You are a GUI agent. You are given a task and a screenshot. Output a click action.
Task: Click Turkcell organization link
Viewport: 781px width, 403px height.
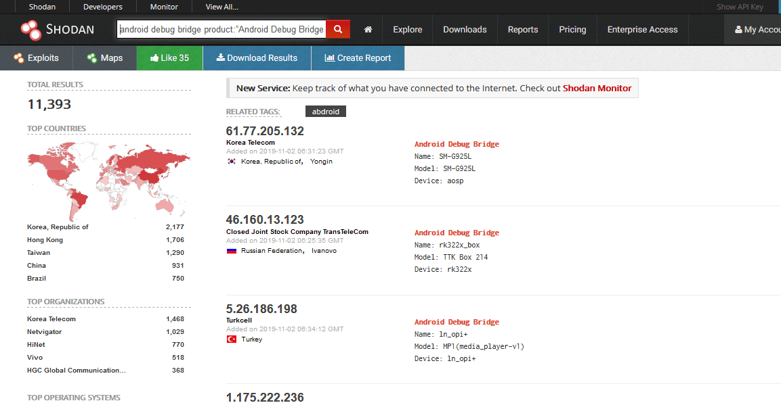[x=239, y=321]
